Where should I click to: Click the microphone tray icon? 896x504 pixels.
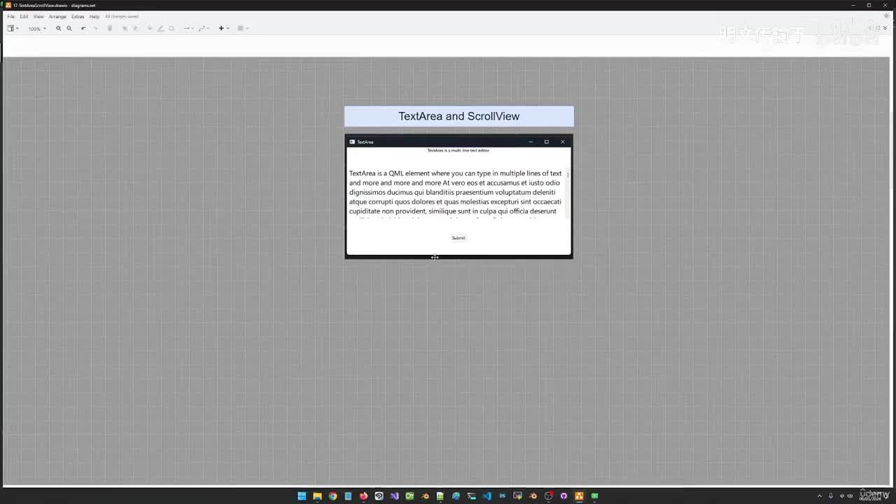(831, 496)
